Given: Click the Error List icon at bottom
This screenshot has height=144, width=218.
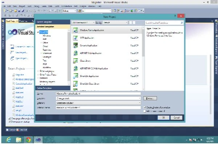Looking at the screenshot, I should tap(18, 130).
